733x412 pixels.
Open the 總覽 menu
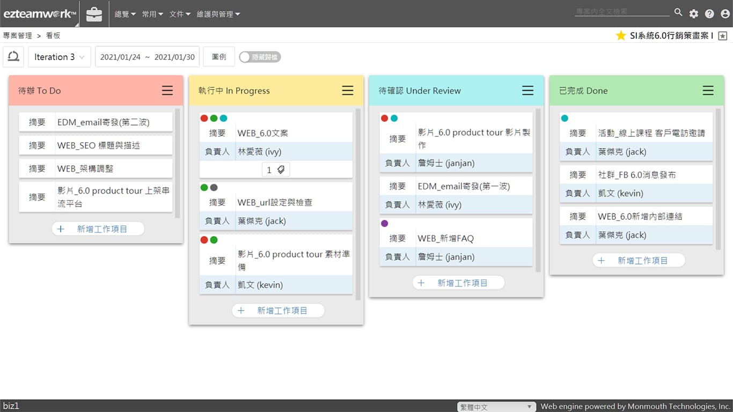pos(125,14)
